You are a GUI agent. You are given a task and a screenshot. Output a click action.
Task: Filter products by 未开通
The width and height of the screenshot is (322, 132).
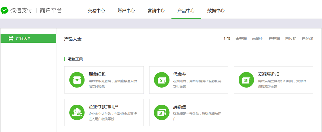pos(241,39)
